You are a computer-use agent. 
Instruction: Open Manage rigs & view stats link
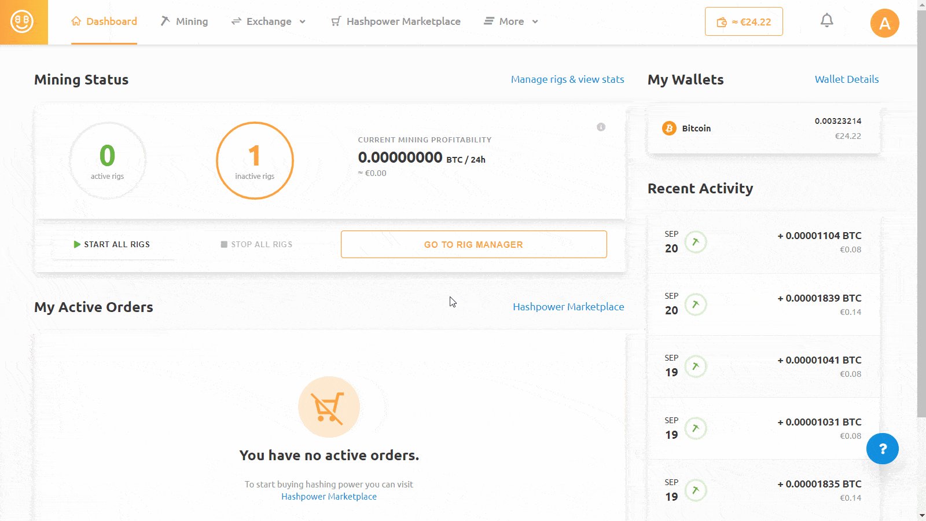pos(567,79)
